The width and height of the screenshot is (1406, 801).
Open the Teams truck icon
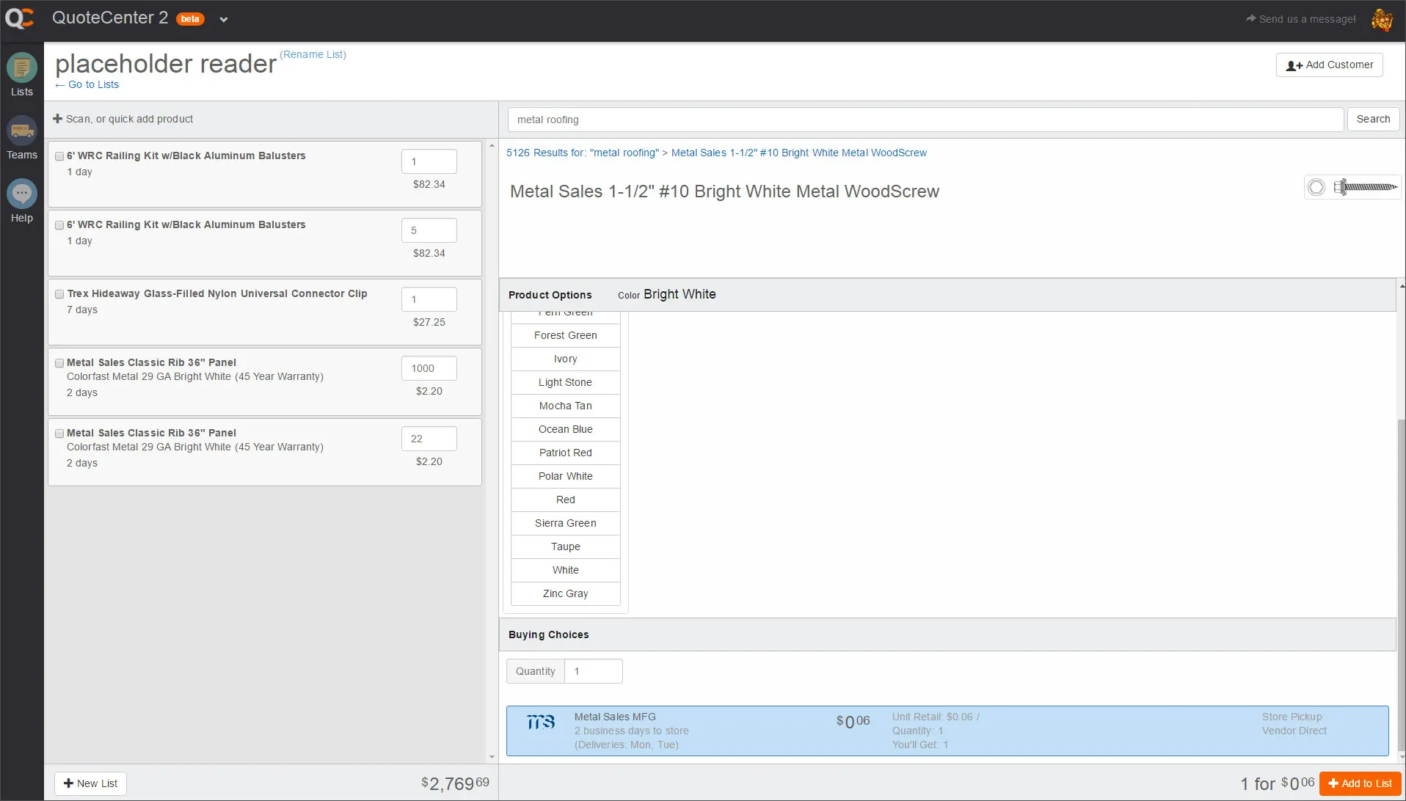click(x=22, y=132)
